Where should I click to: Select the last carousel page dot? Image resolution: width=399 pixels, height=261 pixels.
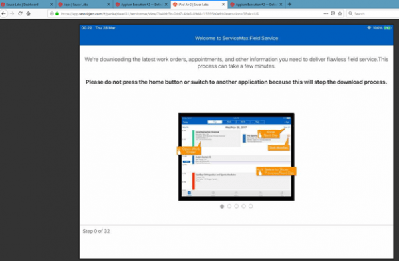[x=251, y=206]
